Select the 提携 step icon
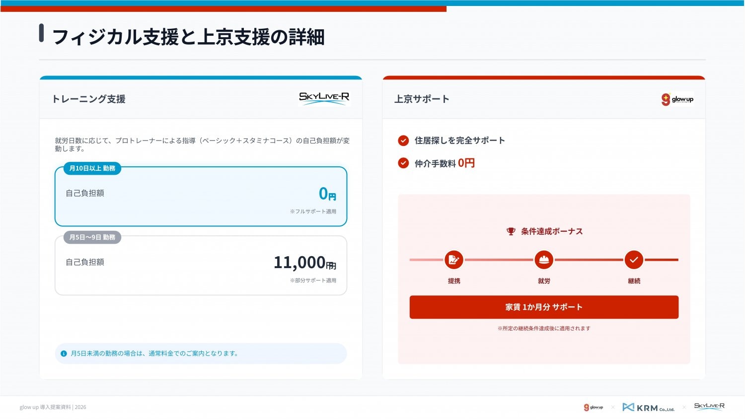The width and height of the screenshot is (745, 419). click(453, 260)
